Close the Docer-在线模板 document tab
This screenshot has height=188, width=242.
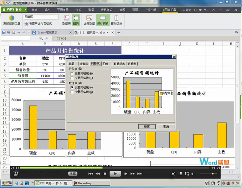71,32
